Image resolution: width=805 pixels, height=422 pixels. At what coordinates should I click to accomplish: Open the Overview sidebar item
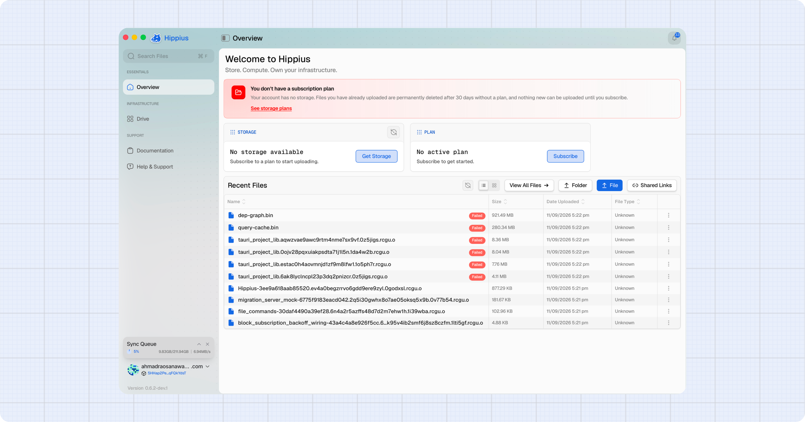click(169, 87)
